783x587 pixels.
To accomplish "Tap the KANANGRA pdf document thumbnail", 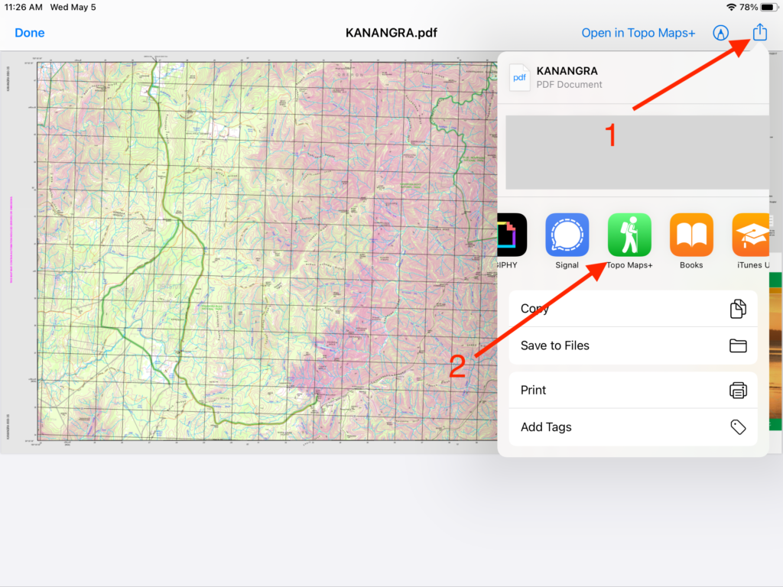I will 519,77.
